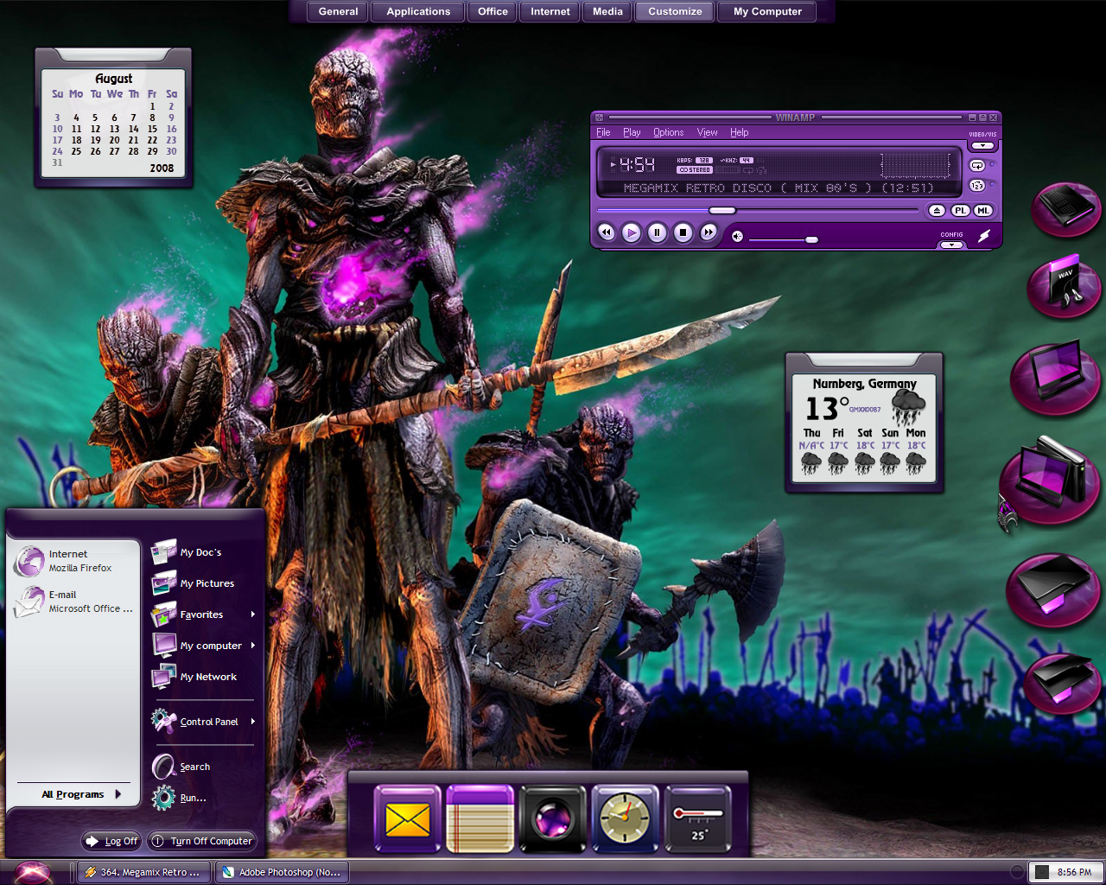
Task: Stop Winamp playback
Action: point(683,232)
